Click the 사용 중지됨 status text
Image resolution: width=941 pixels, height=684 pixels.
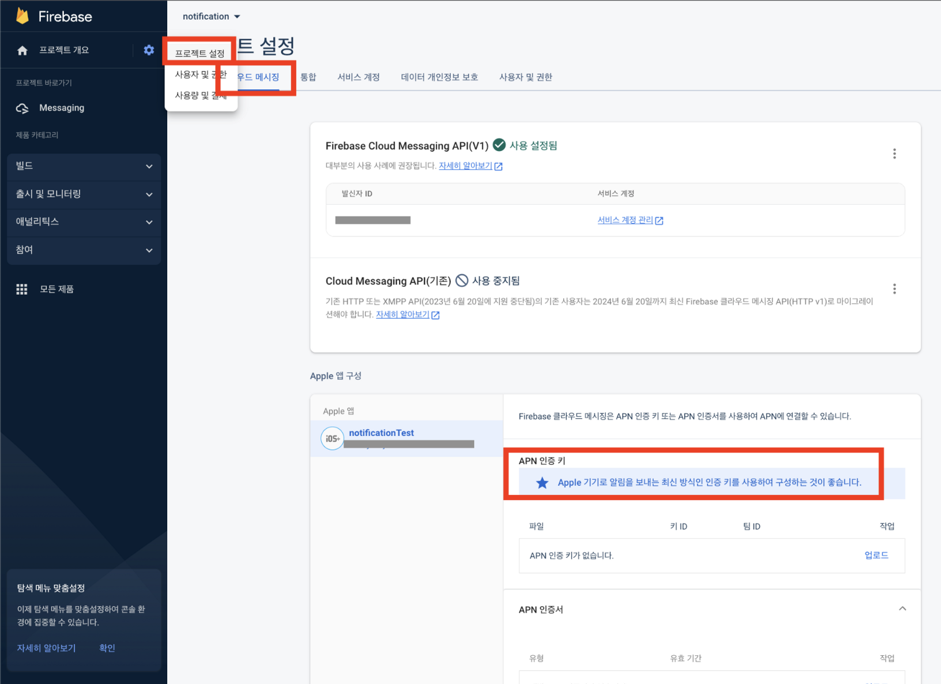click(496, 281)
